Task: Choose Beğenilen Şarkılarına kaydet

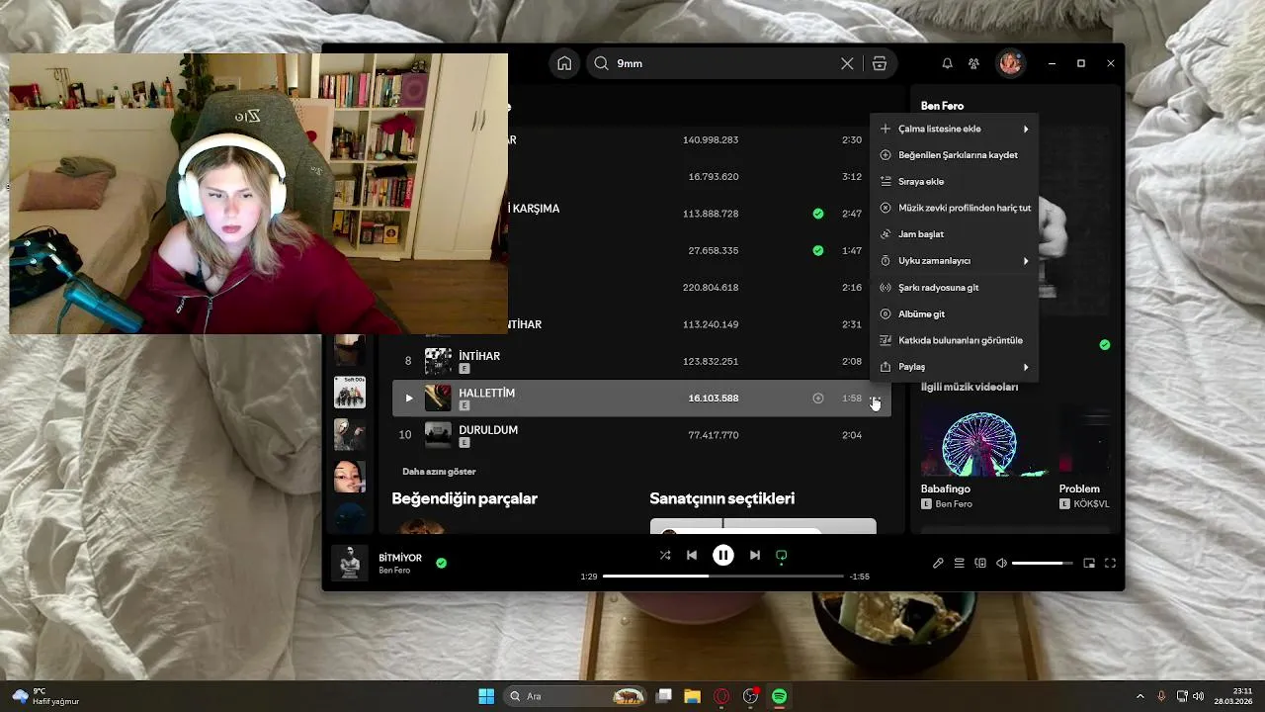Action: pos(954,155)
